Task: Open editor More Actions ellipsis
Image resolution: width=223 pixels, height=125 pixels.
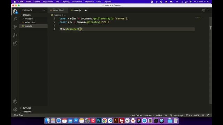Action: [x=208, y=10]
